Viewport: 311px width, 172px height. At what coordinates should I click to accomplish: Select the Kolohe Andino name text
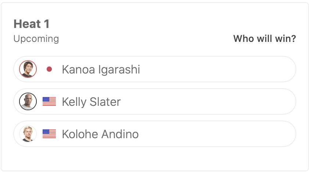tap(100, 134)
